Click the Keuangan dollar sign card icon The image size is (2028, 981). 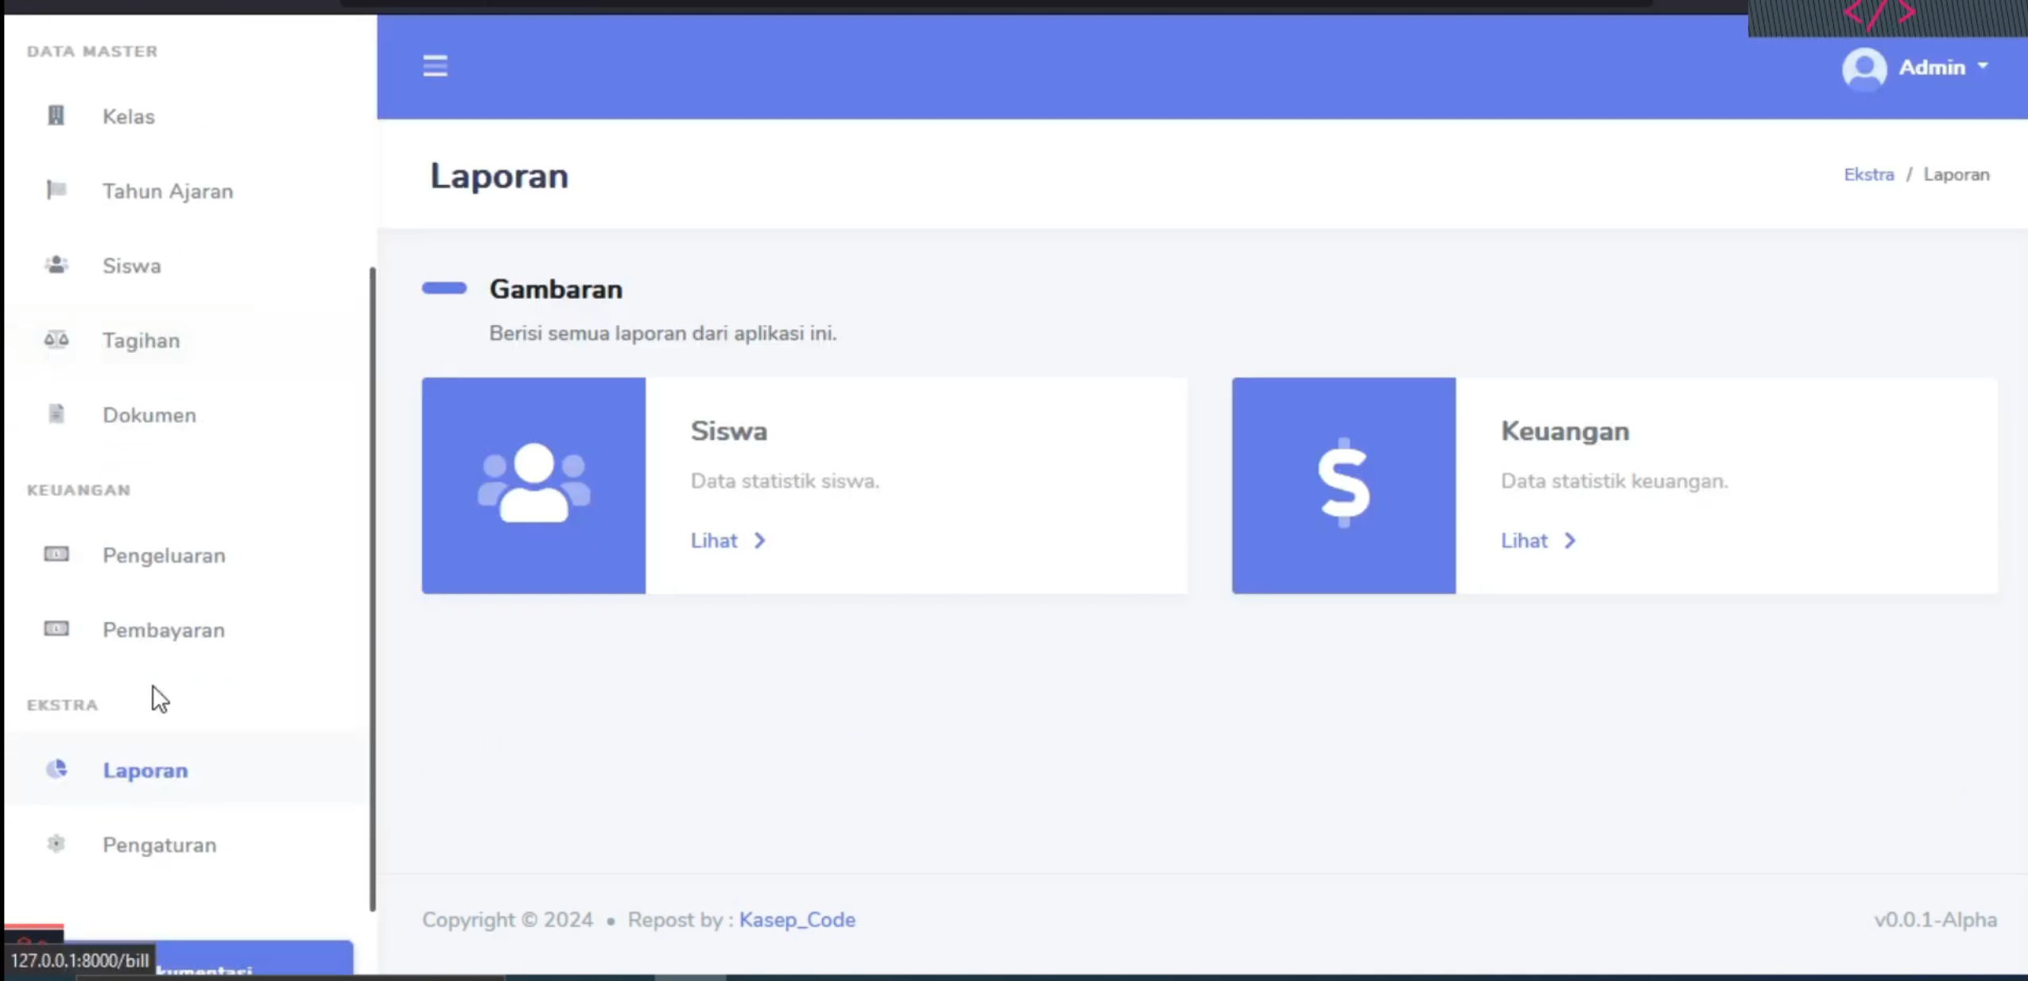[1344, 483]
